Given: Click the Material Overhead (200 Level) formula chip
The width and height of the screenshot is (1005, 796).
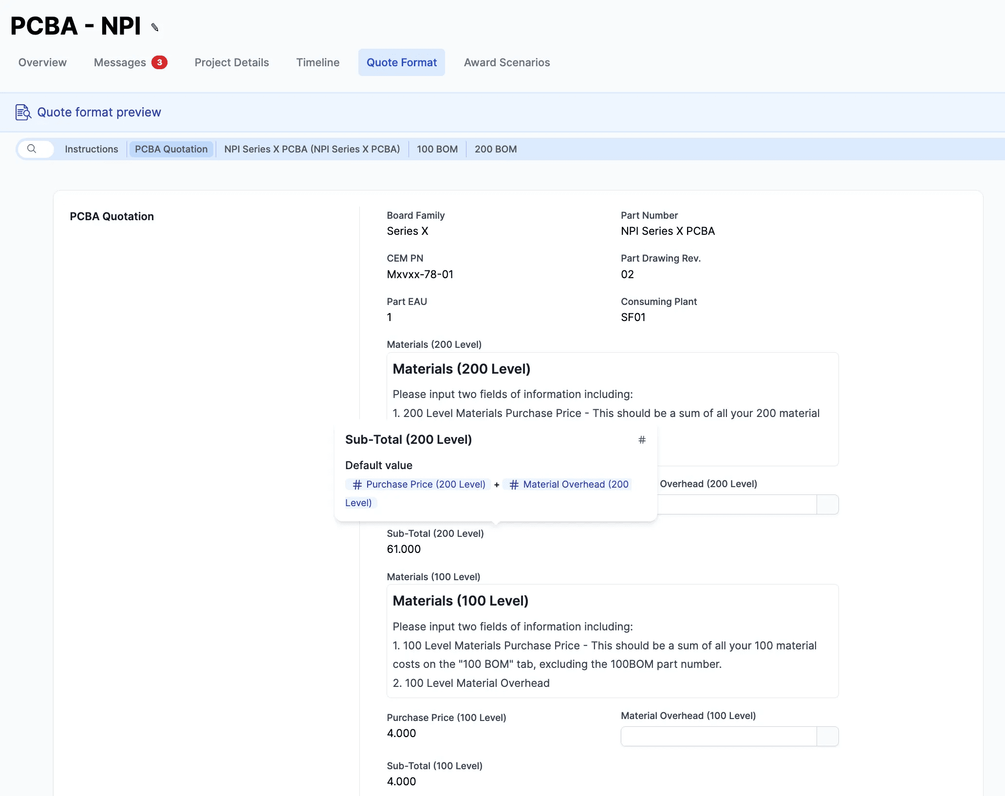Looking at the screenshot, I should coord(569,484).
